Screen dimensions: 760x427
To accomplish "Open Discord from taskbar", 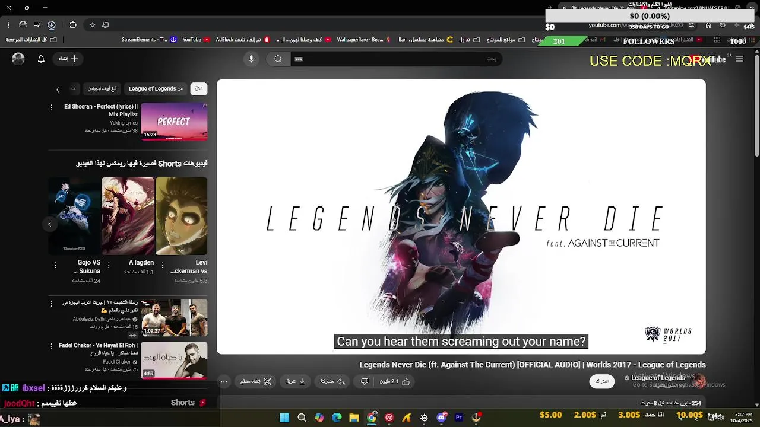I will (x=441, y=418).
